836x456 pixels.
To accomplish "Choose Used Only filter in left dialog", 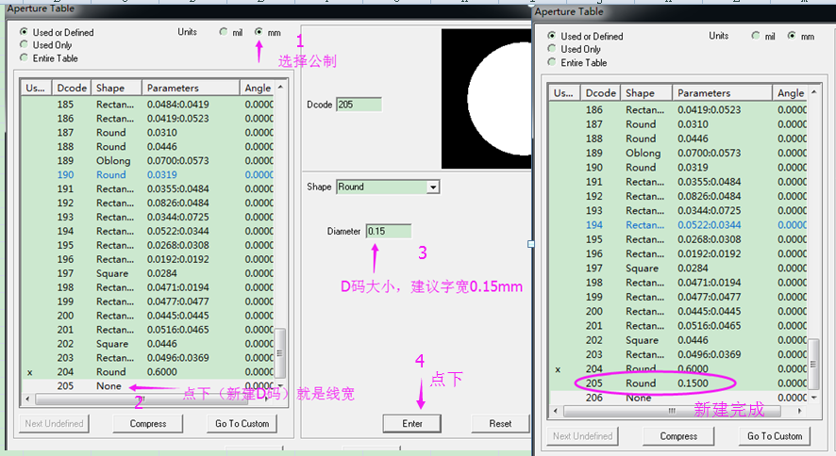I will pyautogui.click(x=24, y=45).
